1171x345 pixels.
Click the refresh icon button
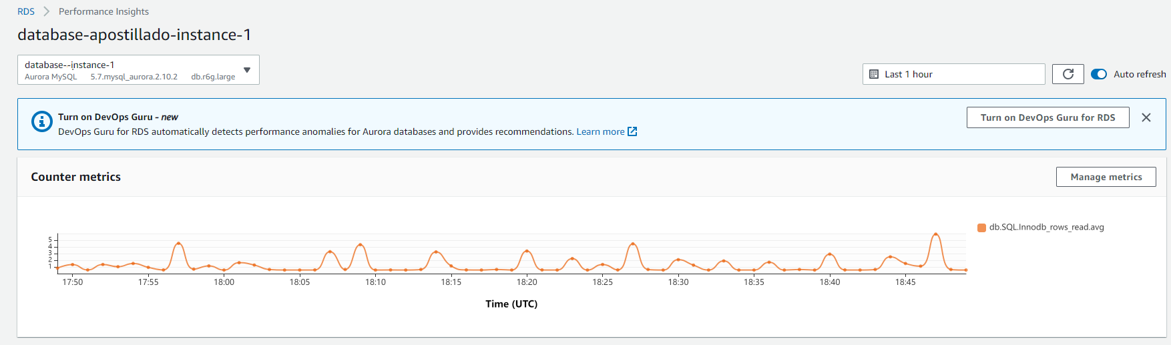click(1068, 74)
